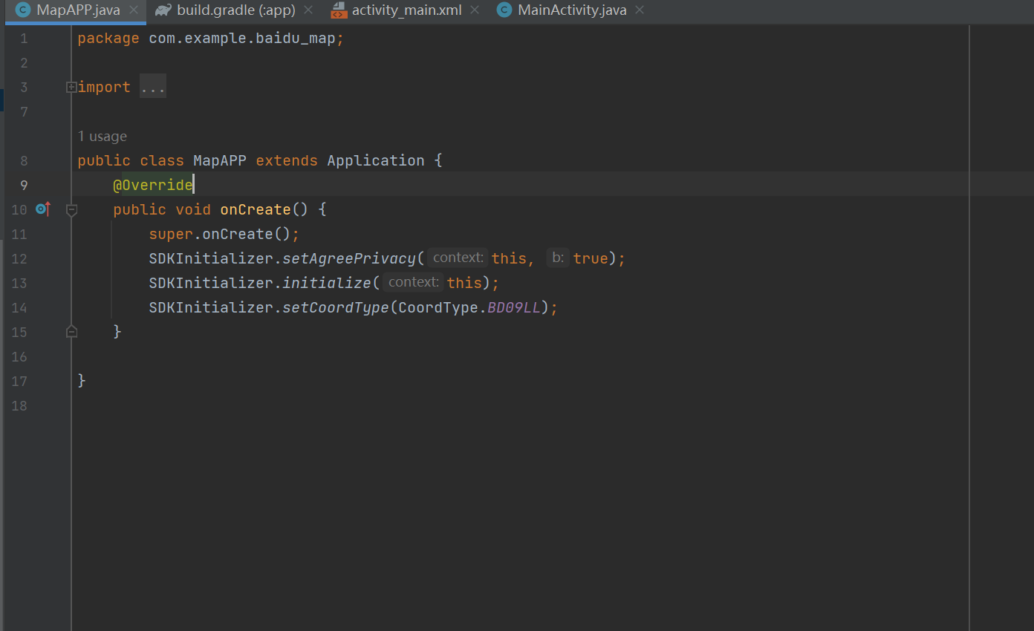Click the setAgreePrivacy method call
The image size is (1034, 631).
click(349, 258)
